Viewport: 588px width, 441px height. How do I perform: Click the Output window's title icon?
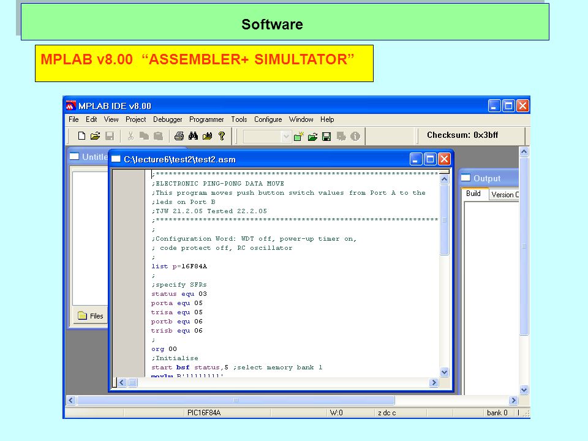(x=466, y=178)
